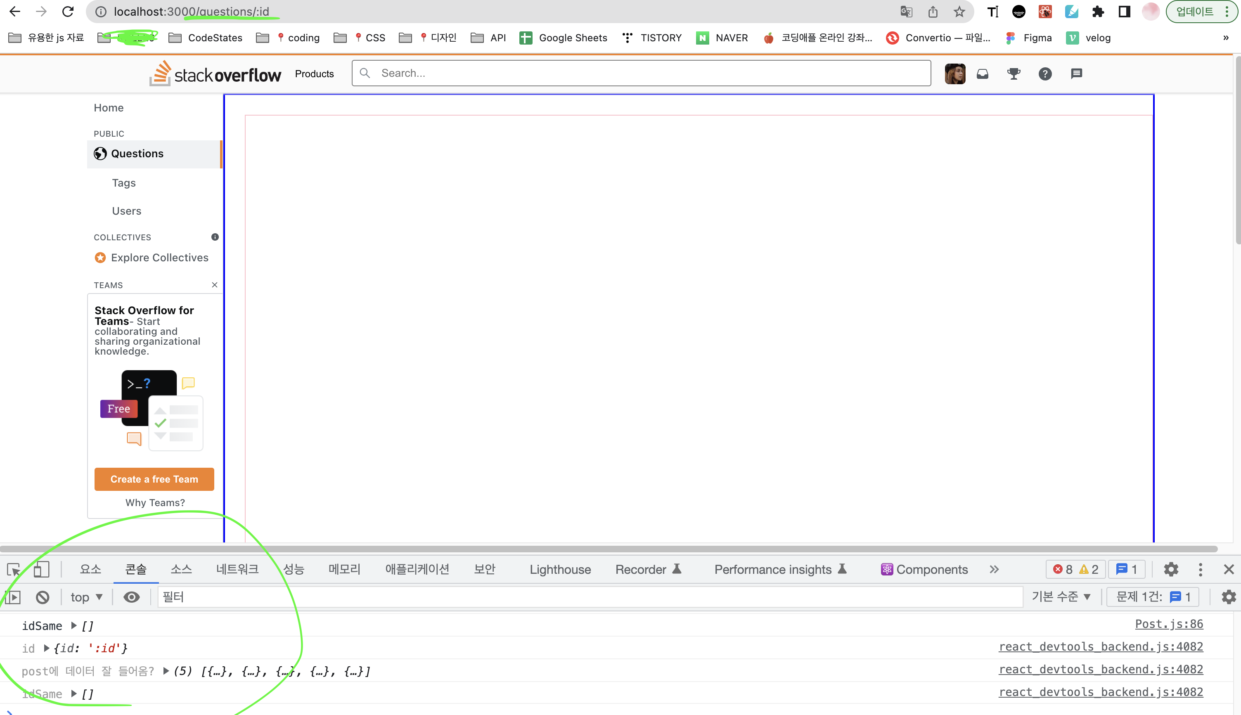Show more DevTools tabs
Screen dimensions: 1241x715
point(995,569)
